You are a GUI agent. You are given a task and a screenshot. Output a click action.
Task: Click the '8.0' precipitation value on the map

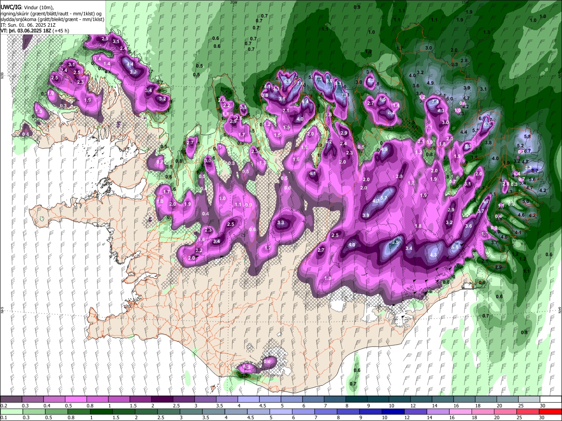329,81
